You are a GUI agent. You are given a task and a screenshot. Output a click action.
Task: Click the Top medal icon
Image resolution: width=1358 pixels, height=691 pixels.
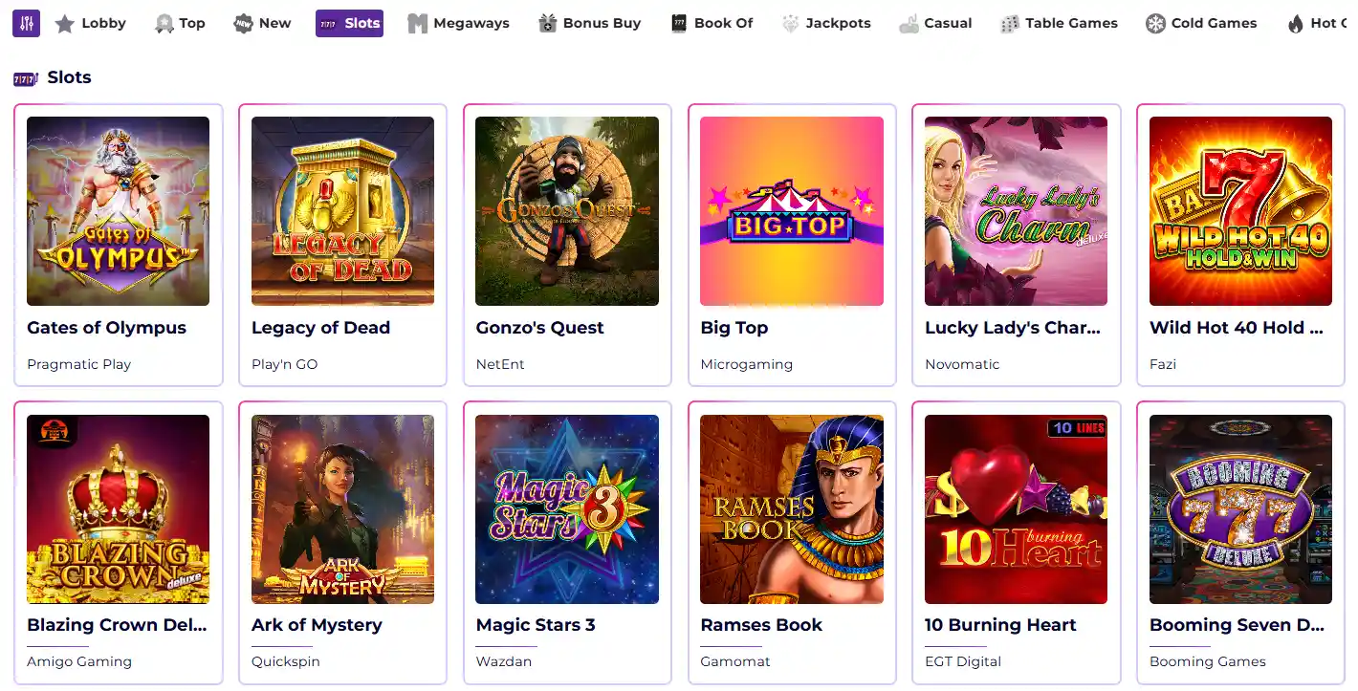[x=164, y=24]
